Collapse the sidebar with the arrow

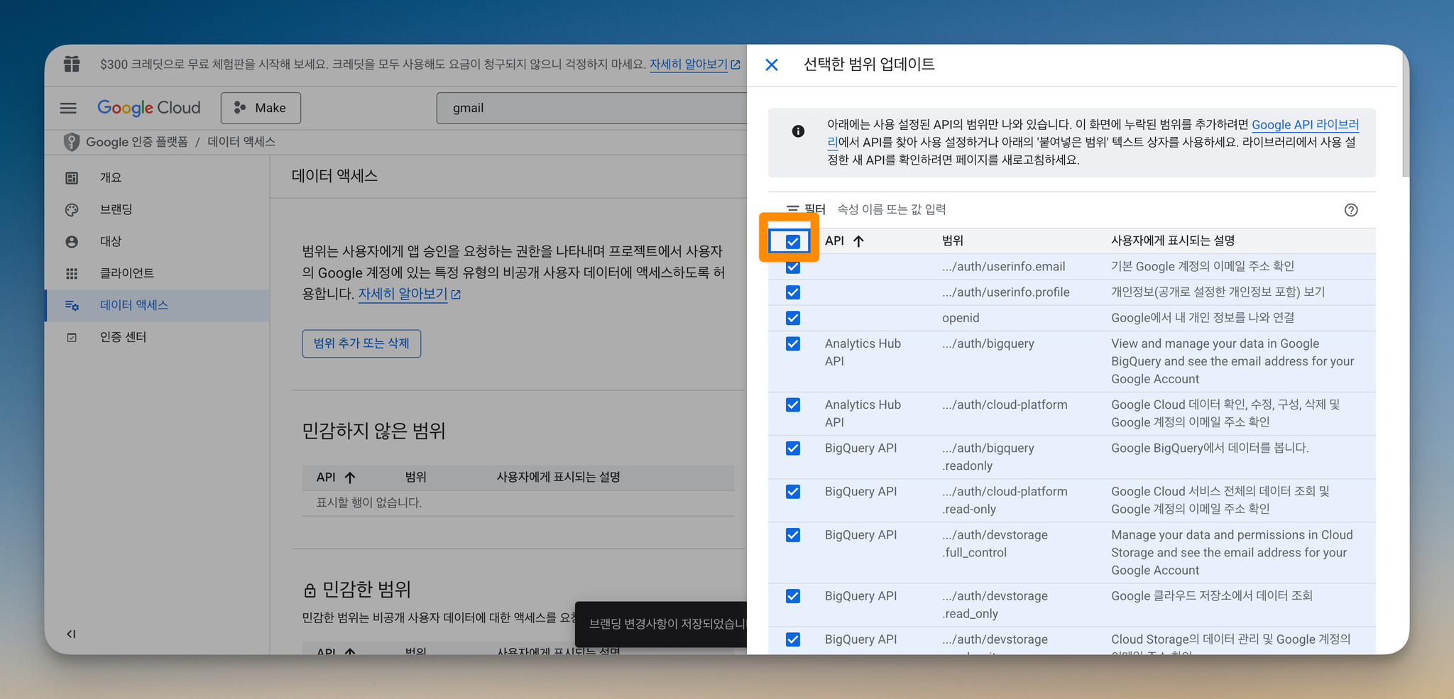[x=71, y=634]
